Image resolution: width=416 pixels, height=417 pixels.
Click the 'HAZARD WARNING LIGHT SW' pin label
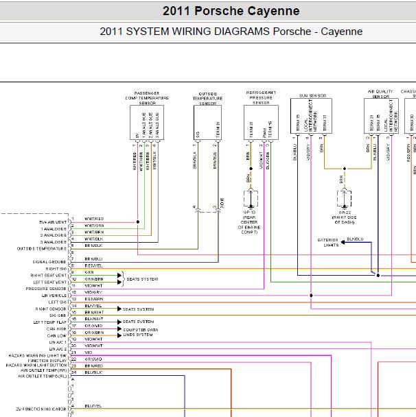click(x=38, y=355)
